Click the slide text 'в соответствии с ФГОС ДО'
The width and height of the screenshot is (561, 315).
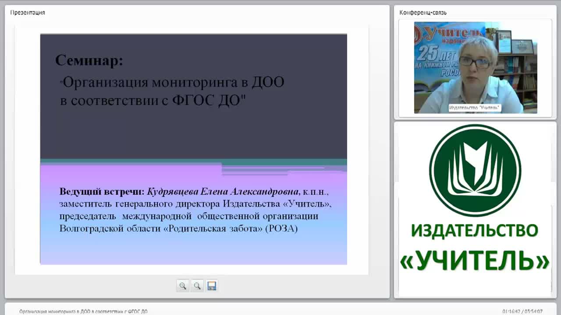[153, 100]
